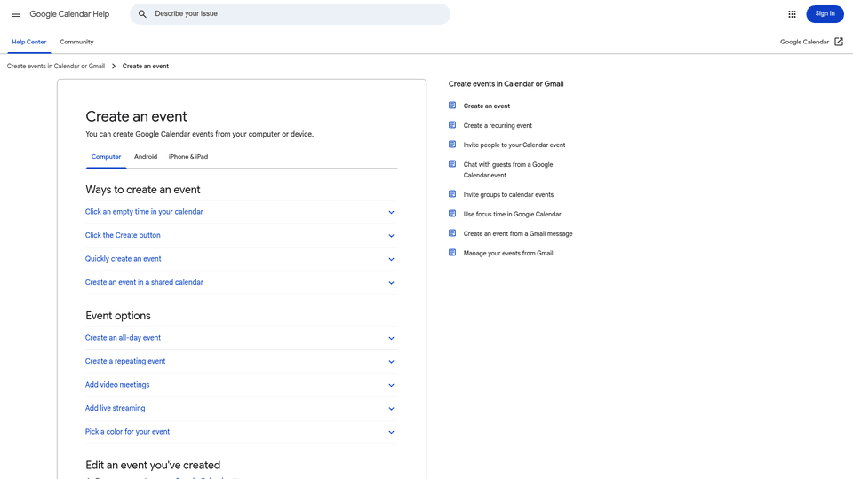Viewport: 853px width, 479px height.
Task: Click the 'Click an empty time in your calendar' text
Action: (x=144, y=212)
